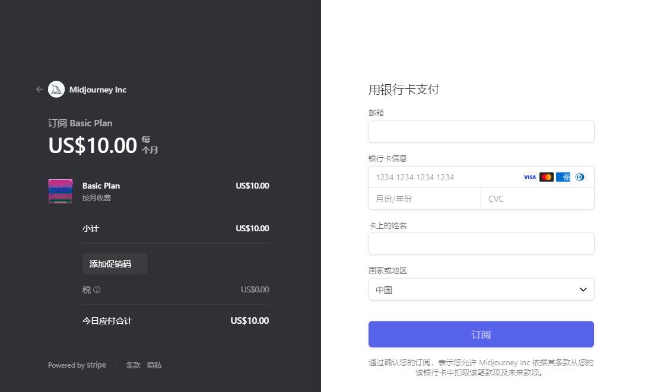The image size is (651, 392).
Task: Submit payment with the 订阅 button
Action: (x=481, y=334)
